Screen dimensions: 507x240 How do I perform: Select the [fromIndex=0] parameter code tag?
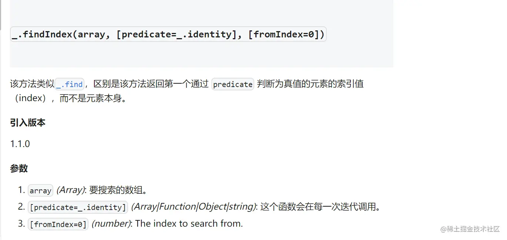pos(58,224)
